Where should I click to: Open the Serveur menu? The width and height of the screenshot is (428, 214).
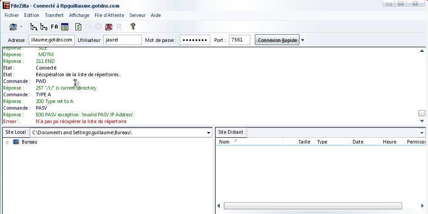(137, 15)
